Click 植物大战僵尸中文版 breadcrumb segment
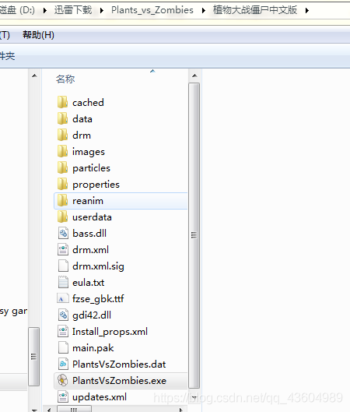350x412 pixels. [x=255, y=10]
